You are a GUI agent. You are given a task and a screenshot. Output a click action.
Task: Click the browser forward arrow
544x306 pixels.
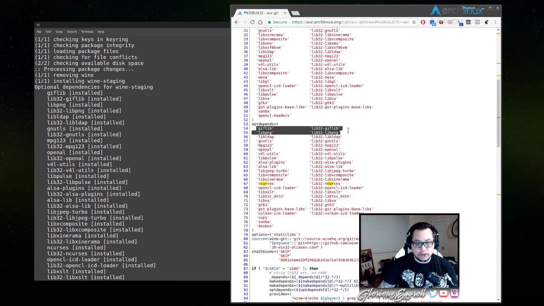(x=244, y=22)
